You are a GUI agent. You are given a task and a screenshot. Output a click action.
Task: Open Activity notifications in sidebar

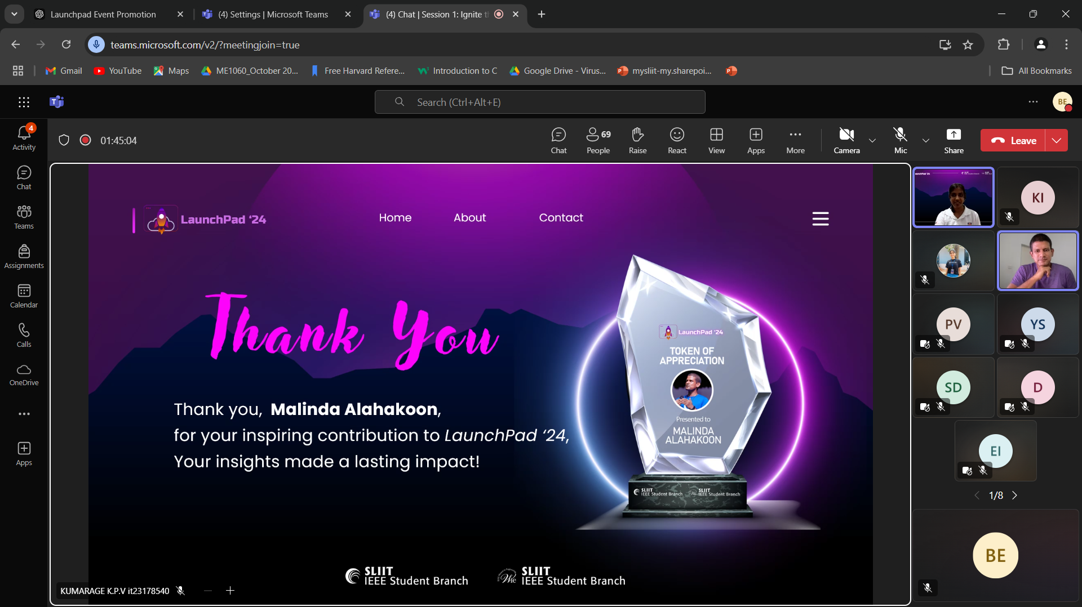[x=24, y=138]
